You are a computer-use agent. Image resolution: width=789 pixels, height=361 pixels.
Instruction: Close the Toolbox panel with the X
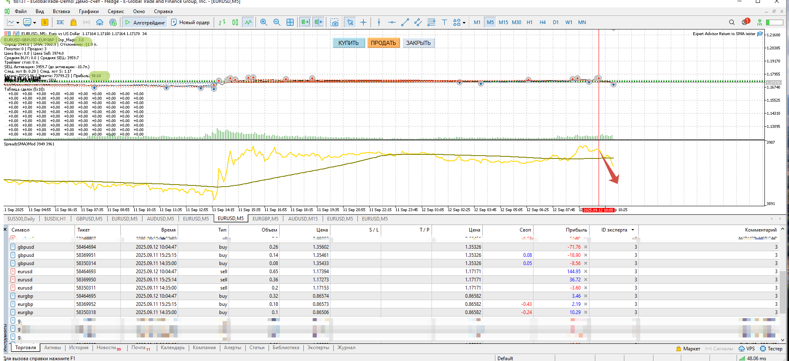pyautogui.click(x=5, y=230)
